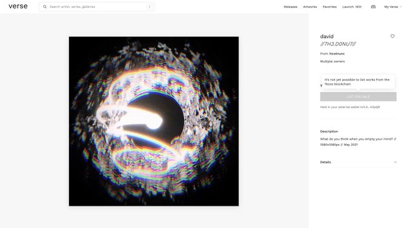Open the hicetnunc source link
The width and height of the screenshot is (412, 228).
(x=337, y=54)
